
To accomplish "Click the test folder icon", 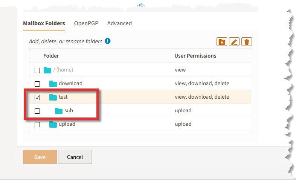I will point(53,97).
